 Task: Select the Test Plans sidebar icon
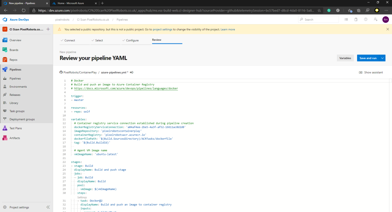coord(6,128)
